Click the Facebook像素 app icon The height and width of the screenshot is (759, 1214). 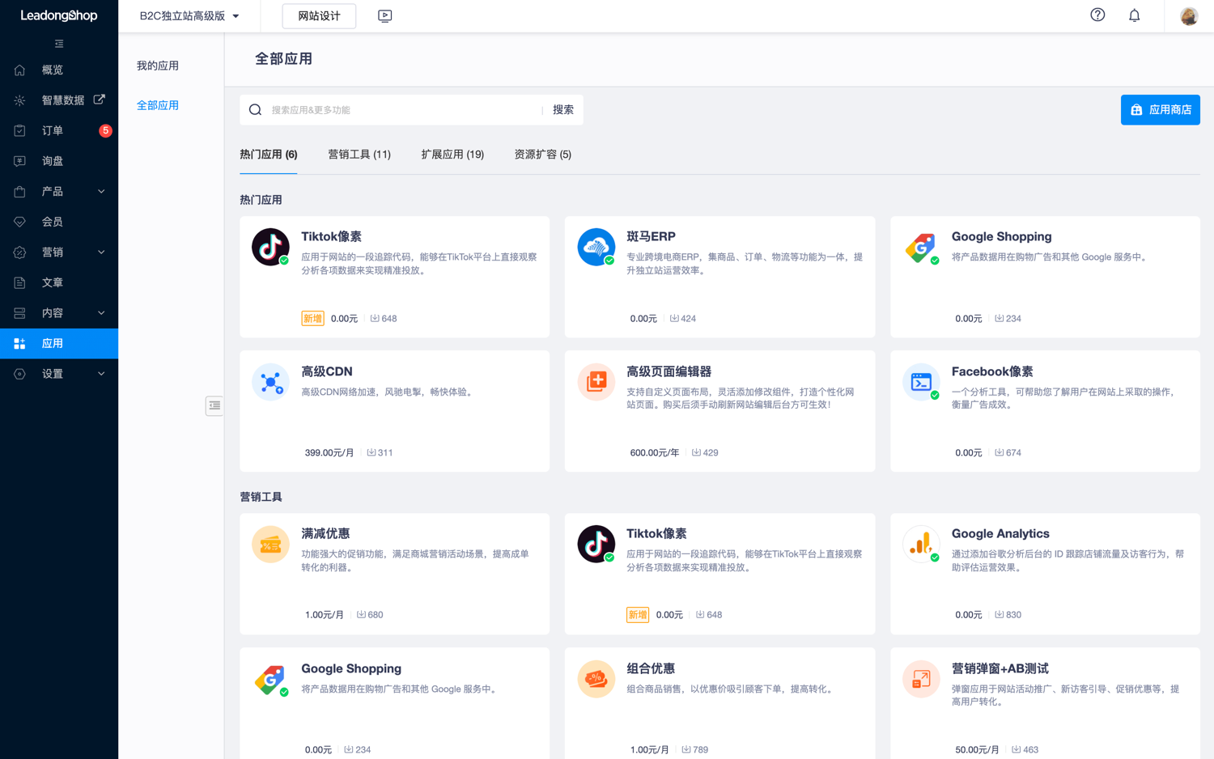pyautogui.click(x=921, y=381)
